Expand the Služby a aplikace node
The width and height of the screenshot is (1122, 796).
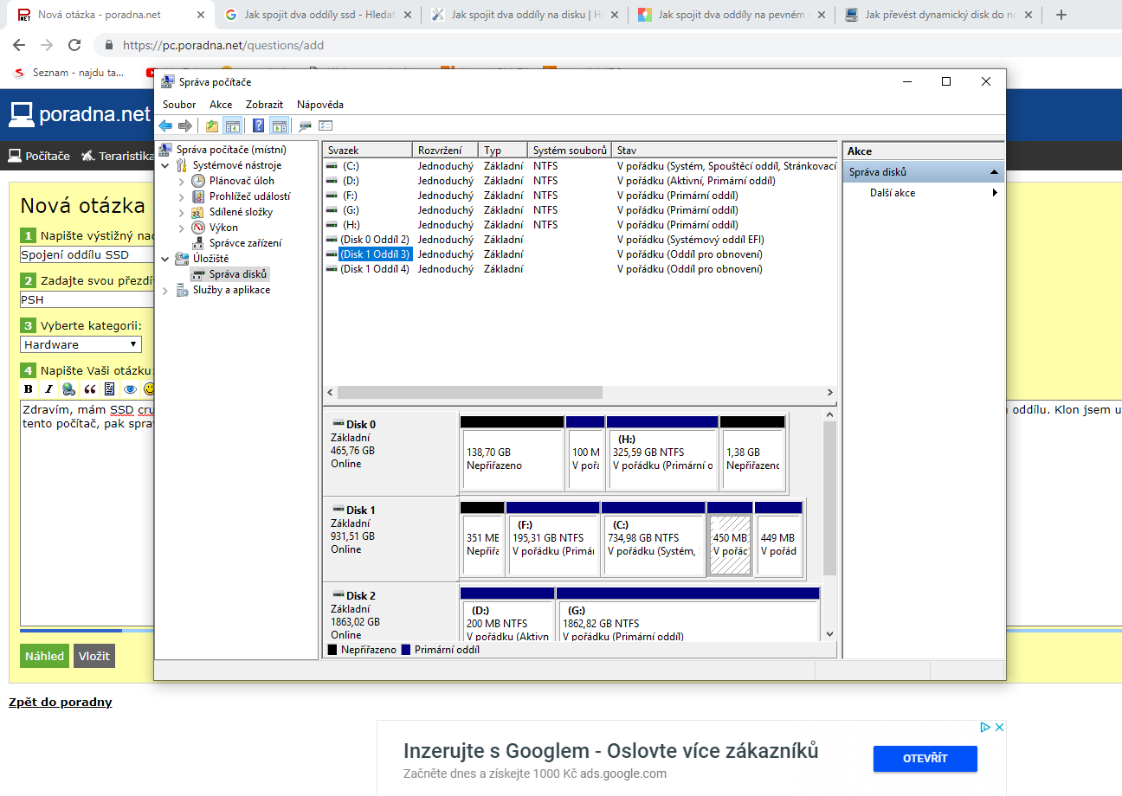[165, 290]
